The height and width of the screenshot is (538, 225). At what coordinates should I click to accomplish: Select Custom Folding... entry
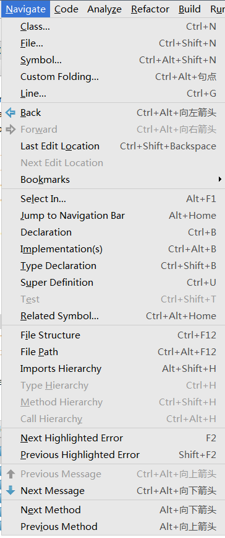(112, 76)
